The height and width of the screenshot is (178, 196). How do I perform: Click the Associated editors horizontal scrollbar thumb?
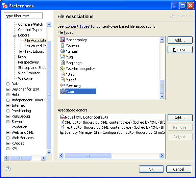click(88, 155)
